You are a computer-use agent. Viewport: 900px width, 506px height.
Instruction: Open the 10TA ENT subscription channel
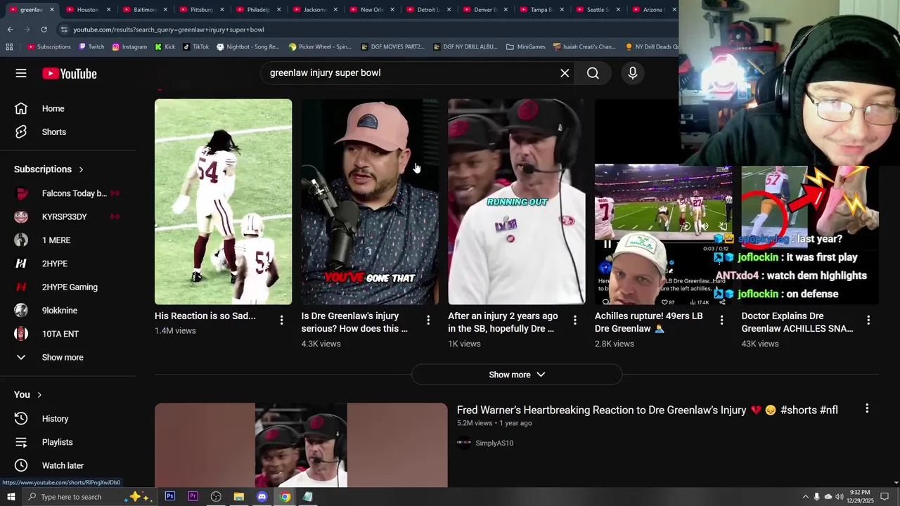(x=68, y=334)
